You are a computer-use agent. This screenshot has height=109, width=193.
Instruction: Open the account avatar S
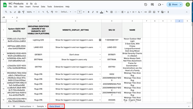(188, 5)
